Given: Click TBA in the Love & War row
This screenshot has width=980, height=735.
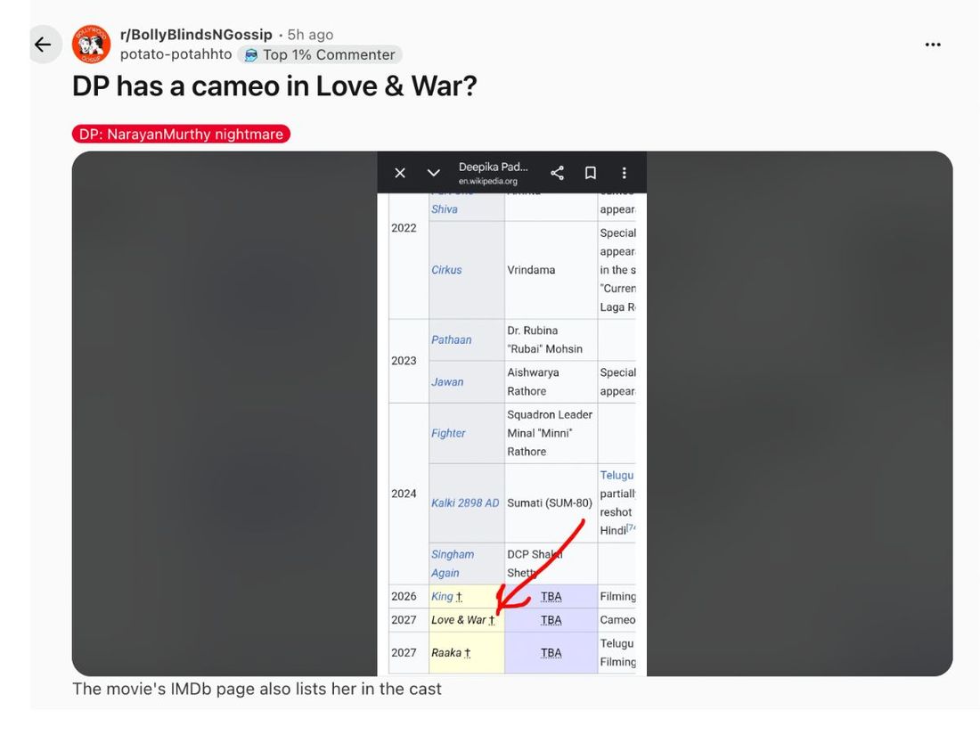Looking at the screenshot, I should point(551,620).
